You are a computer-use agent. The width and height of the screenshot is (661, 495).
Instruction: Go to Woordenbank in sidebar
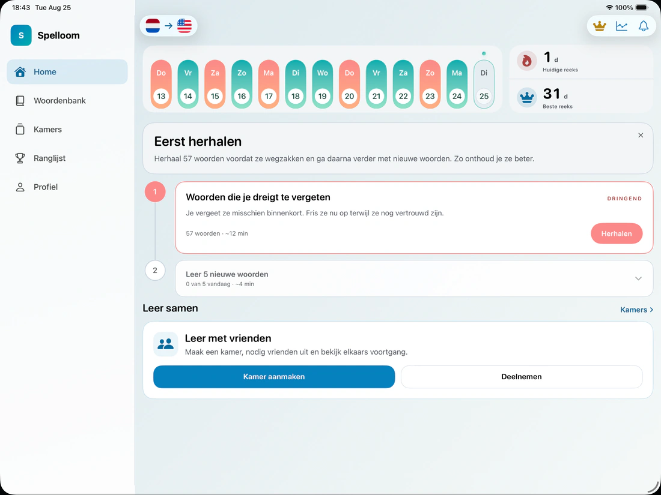pos(67,101)
